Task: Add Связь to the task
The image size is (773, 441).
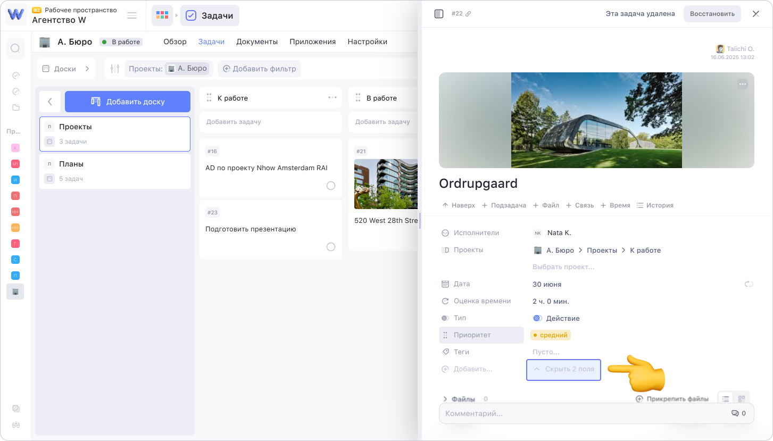Action: coord(579,205)
